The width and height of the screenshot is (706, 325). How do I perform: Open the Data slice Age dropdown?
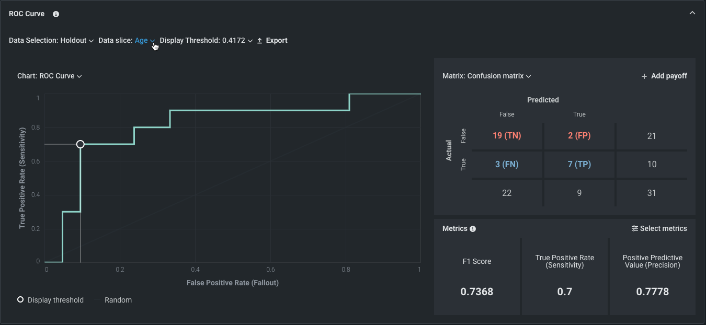[x=144, y=40]
